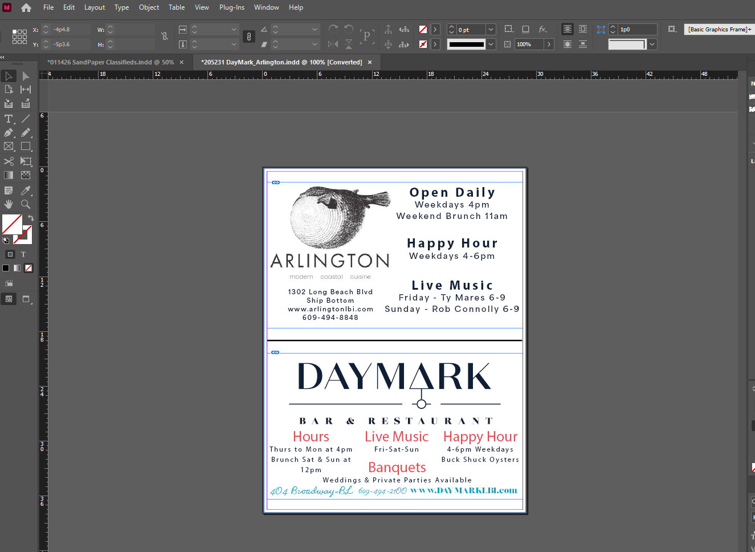Open the drop shadow effects fx icon

click(543, 29)
